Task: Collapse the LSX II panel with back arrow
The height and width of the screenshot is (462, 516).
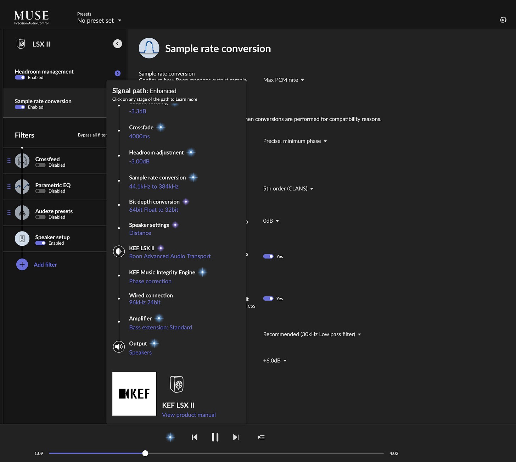Action: click(x=117, y=44)
